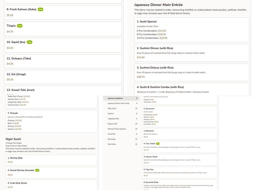The image size is (254, 190).
Task: Select Beverages from the category list
Action: pyautogui.click(x=121, y=139)
